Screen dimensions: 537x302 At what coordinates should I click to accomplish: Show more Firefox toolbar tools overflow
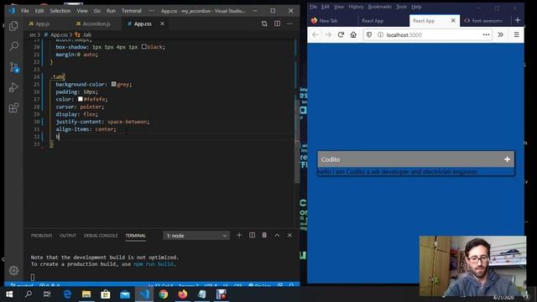[500, 34]
